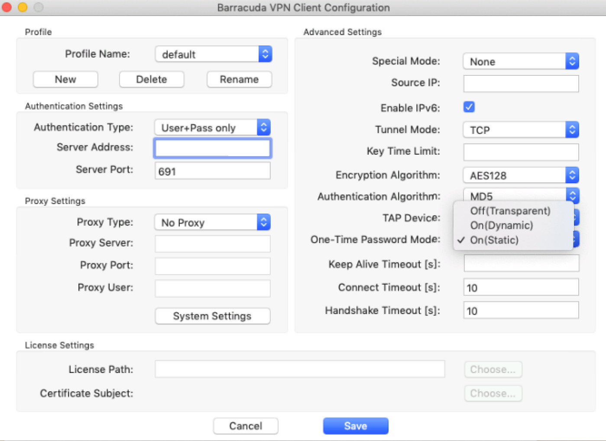This screenshot has width=606, height=441.
Task: Click the Connect Timeout field showing 10
Action: coord(521,288)
